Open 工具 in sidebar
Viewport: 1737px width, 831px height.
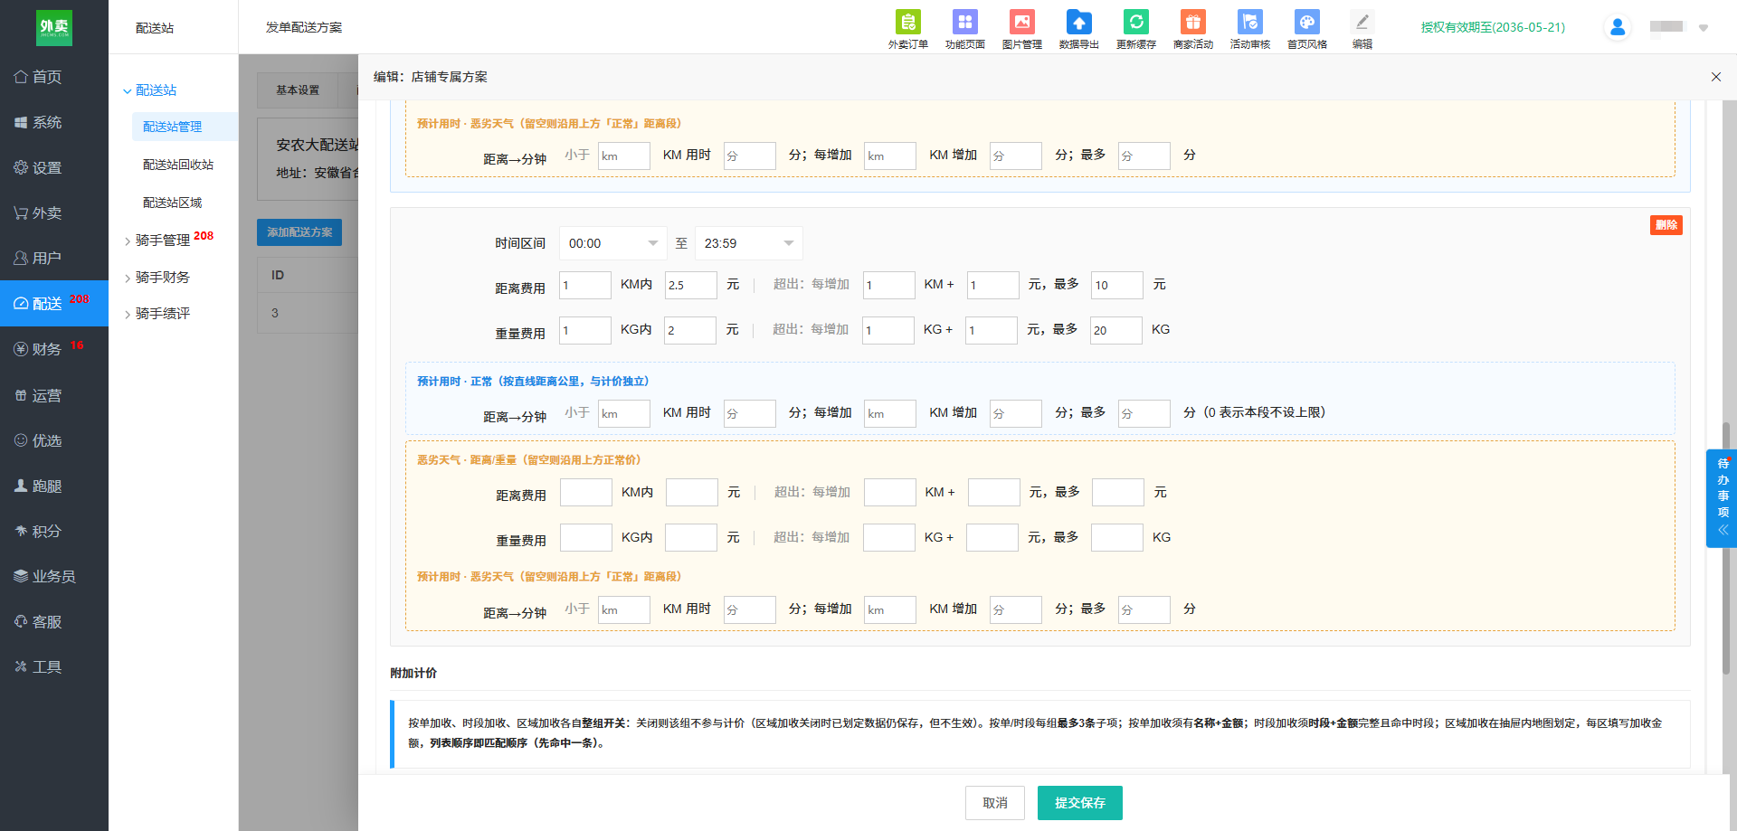click(54, 666)
